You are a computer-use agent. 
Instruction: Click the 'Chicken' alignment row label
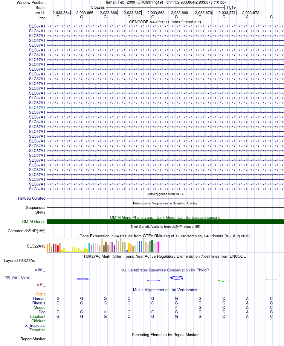(38, 321)
